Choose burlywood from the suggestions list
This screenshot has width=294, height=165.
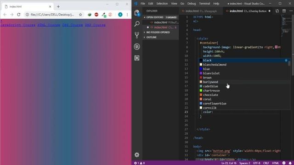244,82
